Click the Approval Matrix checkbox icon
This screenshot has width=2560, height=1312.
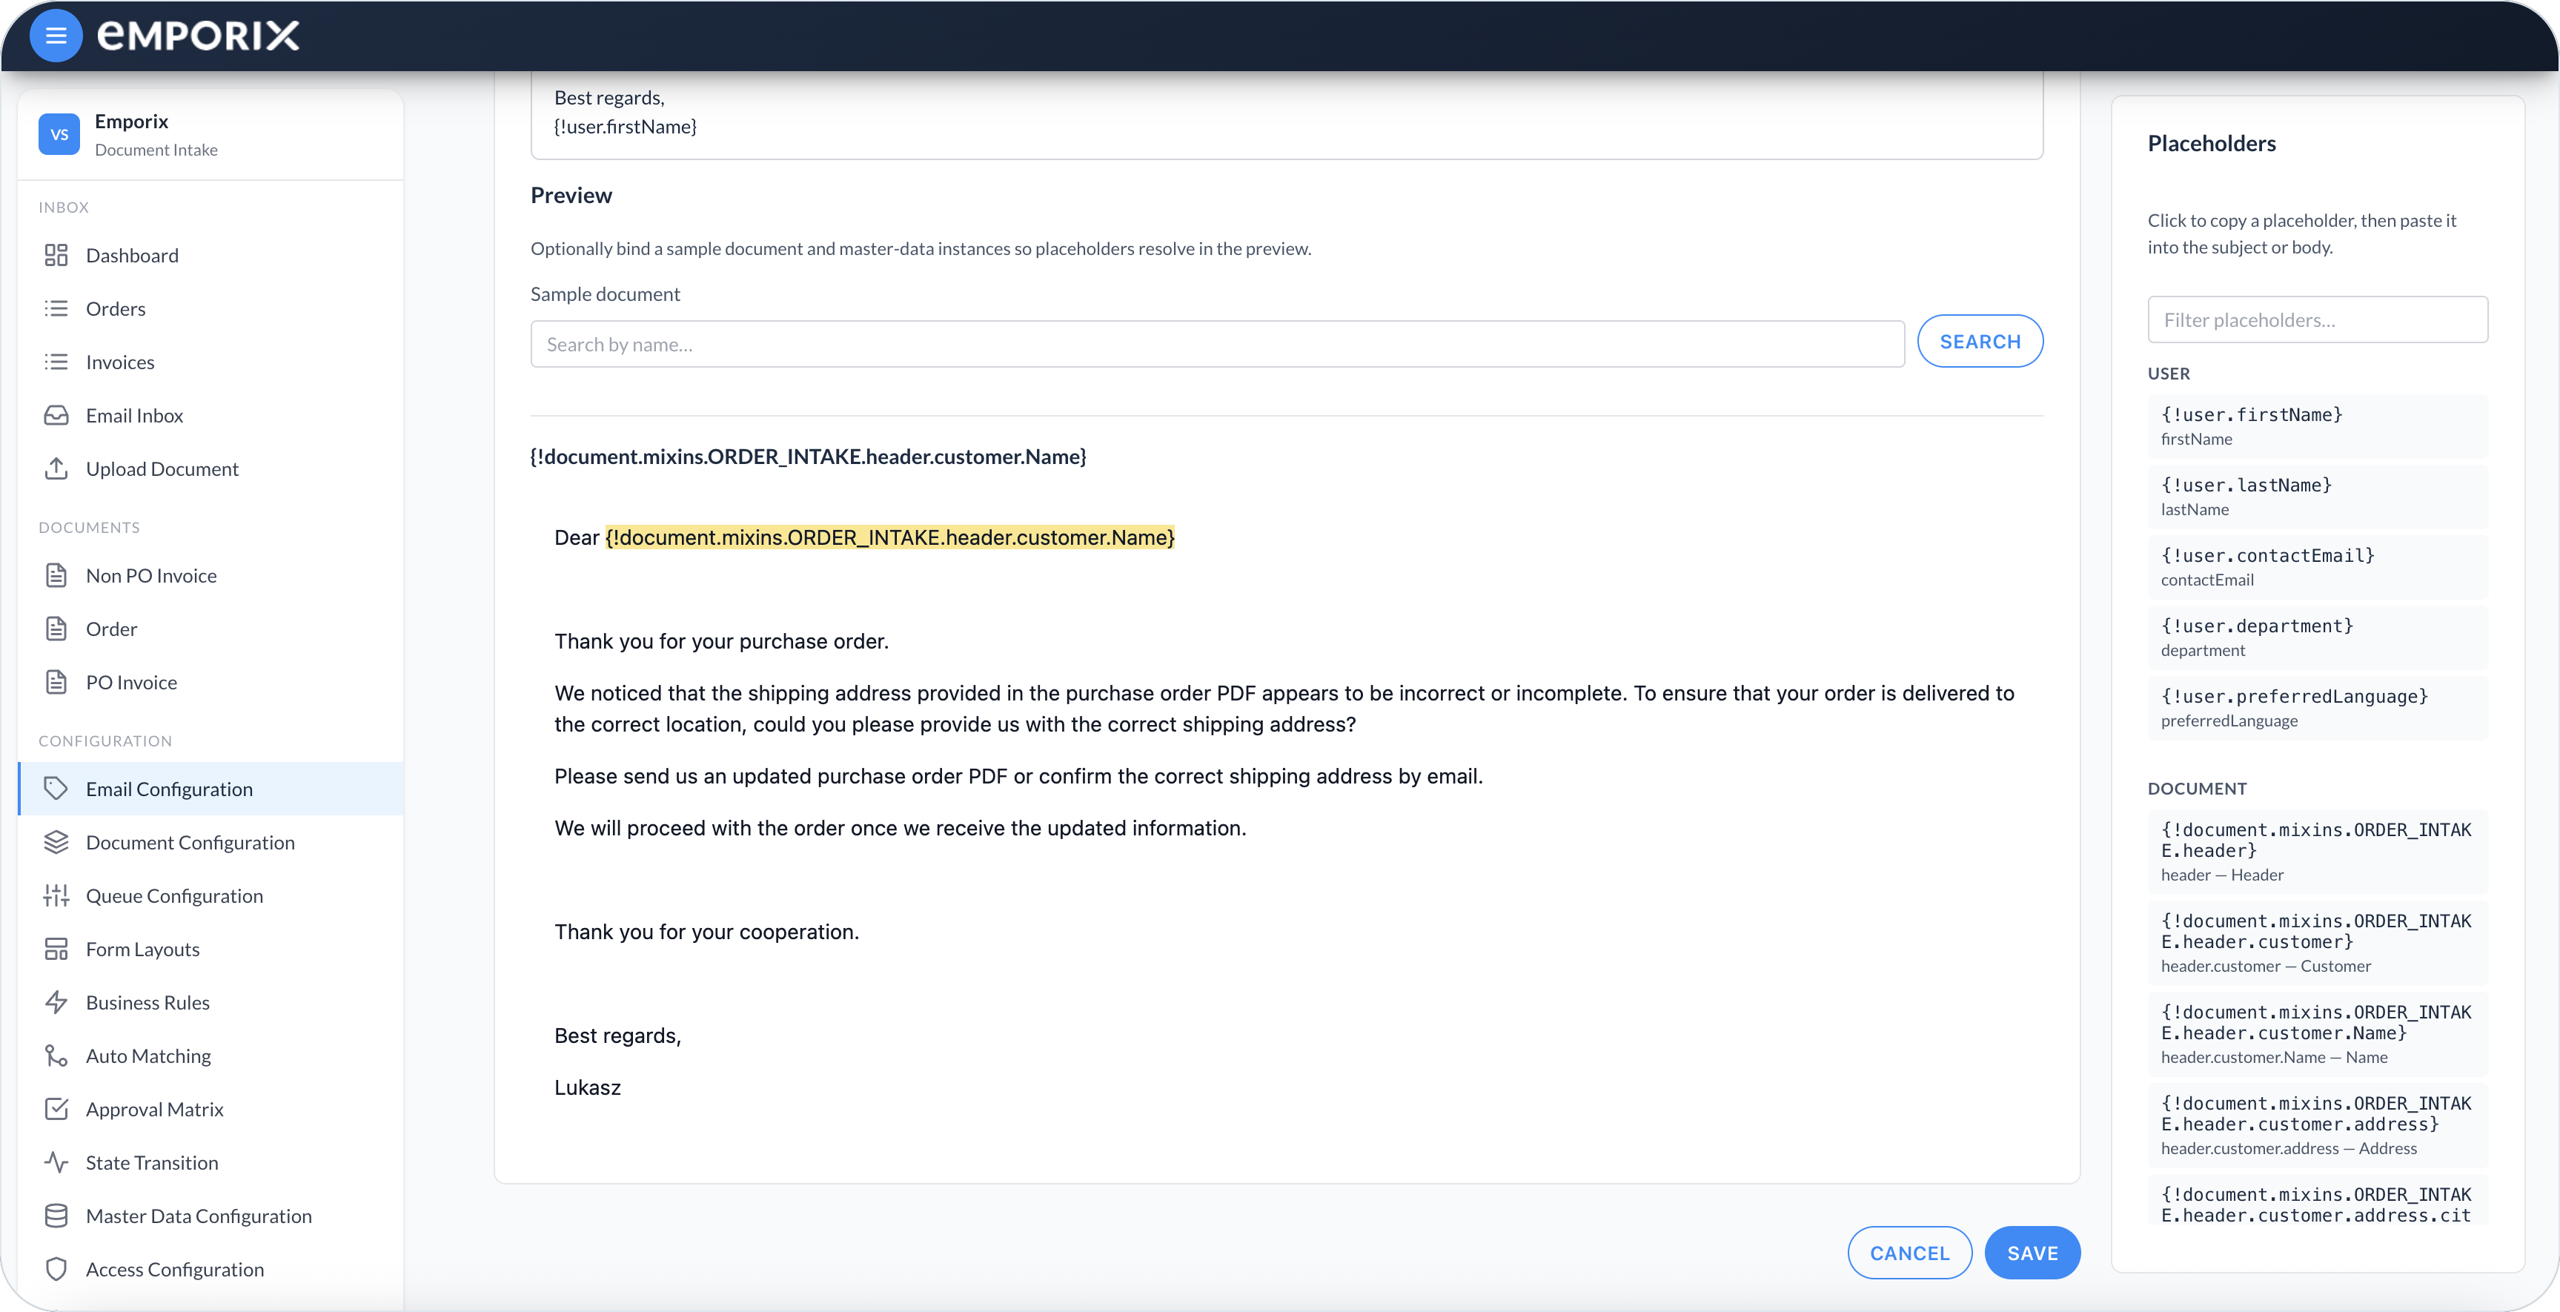(x=56, y=1109)
